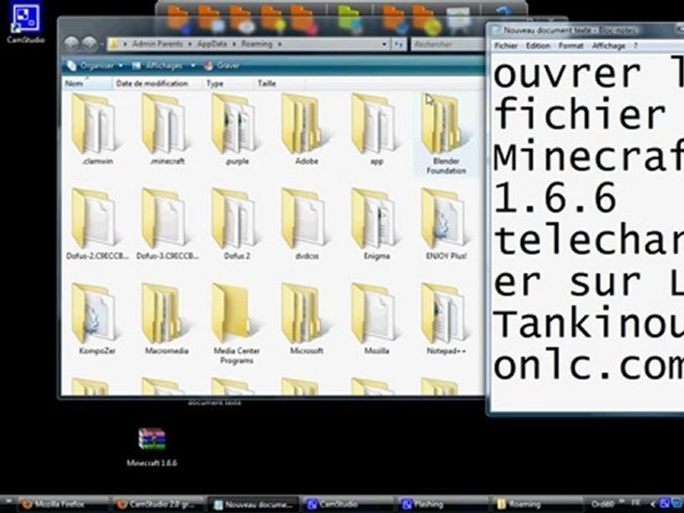The width and height of the screenshot is (684, 513).
Task: Switch to Flashing taskbar item
Action: click(442, 504)
